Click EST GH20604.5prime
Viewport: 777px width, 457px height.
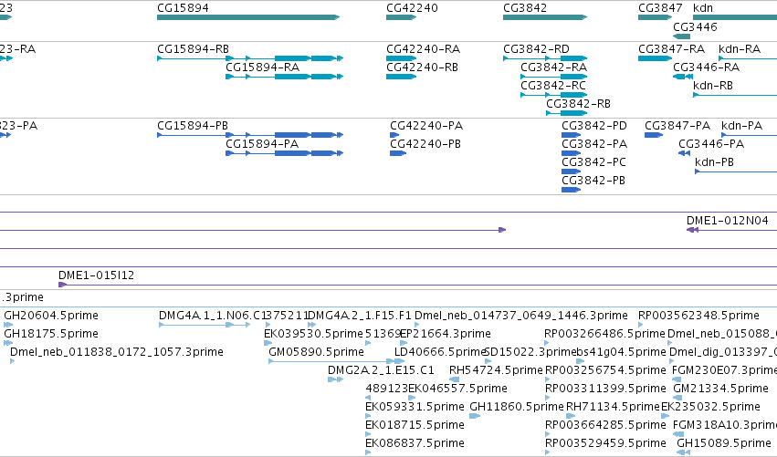pyautogui.click(x=8, y=325)
